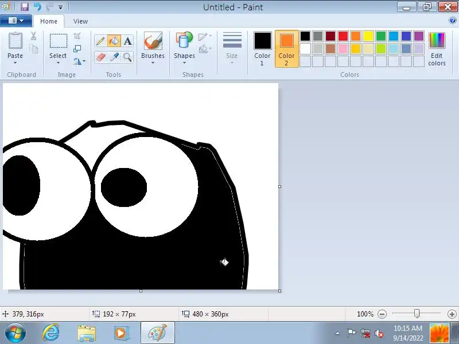Select the Pencil tool
Image resolution: width=459 pixels, height=344 pixels.
tap(100, 41)
